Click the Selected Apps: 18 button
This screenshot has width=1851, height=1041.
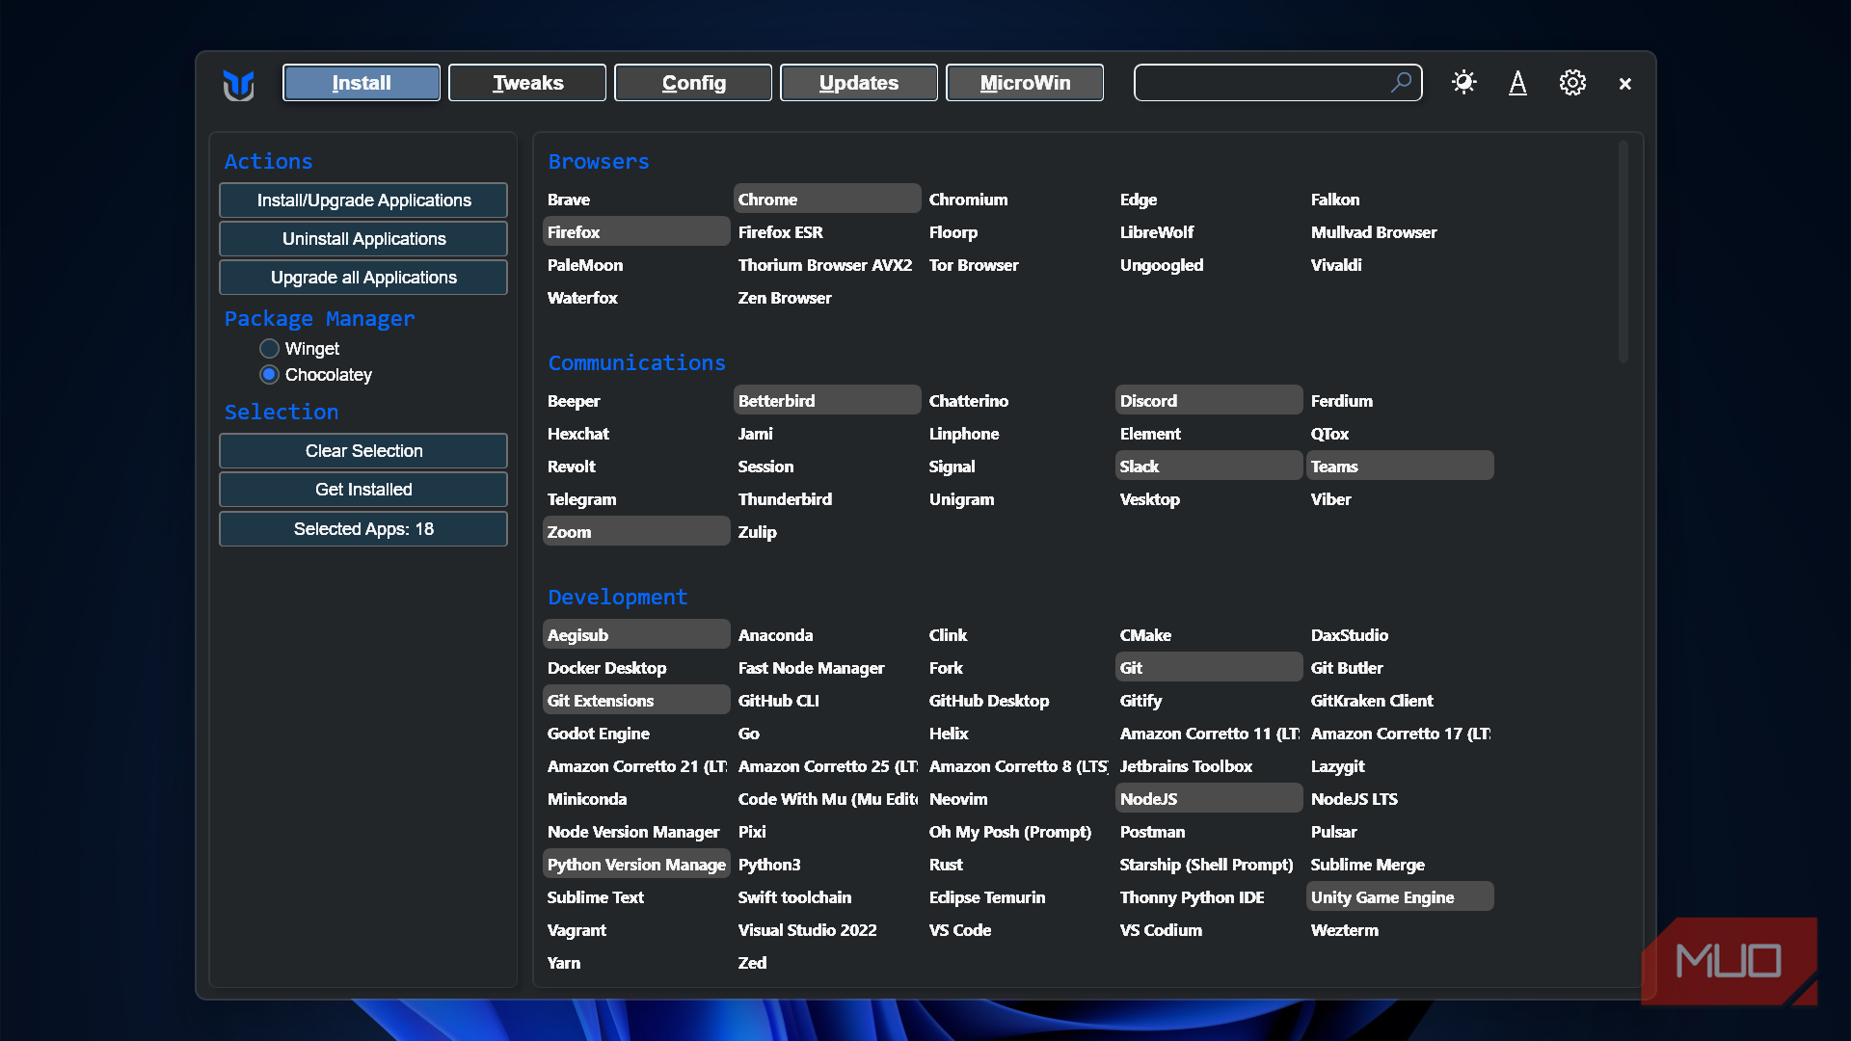363,529
